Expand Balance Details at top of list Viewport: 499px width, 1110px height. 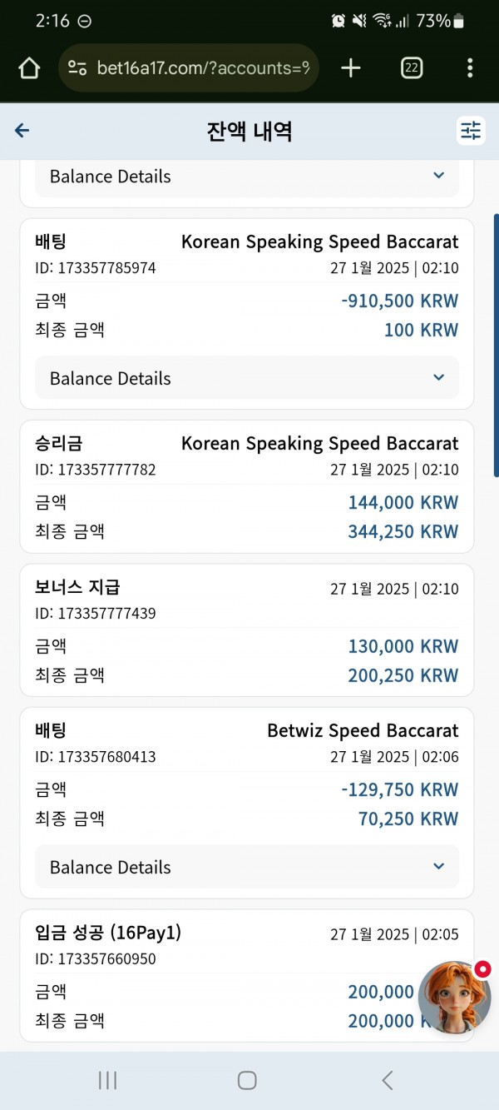coord(247,177)
